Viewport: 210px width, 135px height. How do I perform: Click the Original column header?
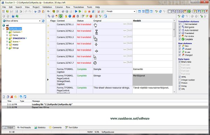coord(112,21)
